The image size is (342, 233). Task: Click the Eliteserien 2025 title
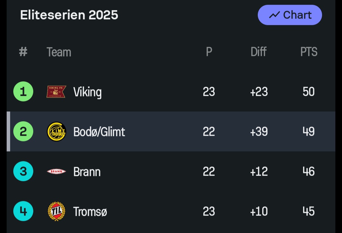click(x=69, y=15)
